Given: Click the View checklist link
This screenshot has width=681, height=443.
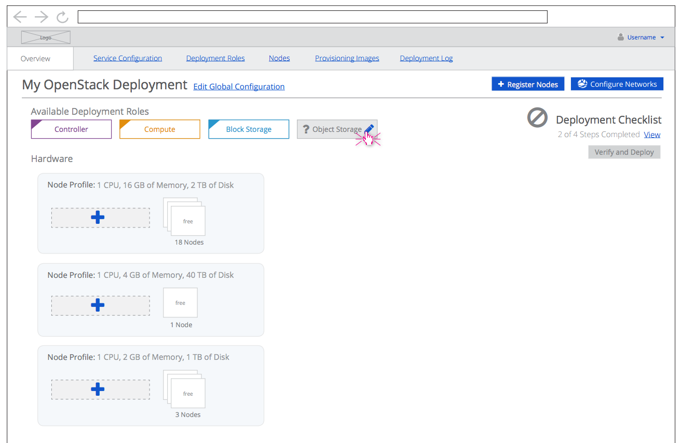Looking at the screenshot, I should (x=652, y=135).
